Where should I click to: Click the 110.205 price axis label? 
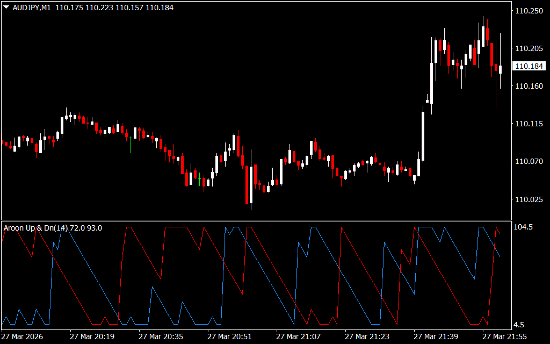(x=528, y=48)
